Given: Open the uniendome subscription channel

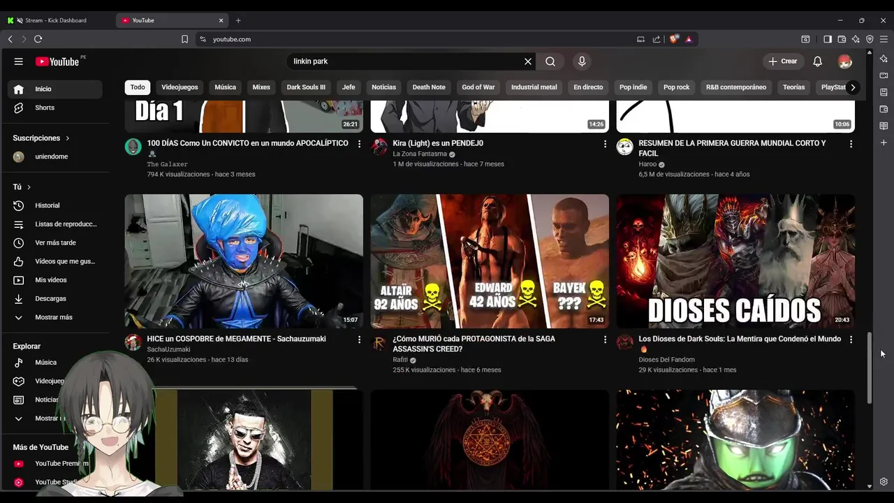Looking at the screenshot, I should [x=55, y=156].
